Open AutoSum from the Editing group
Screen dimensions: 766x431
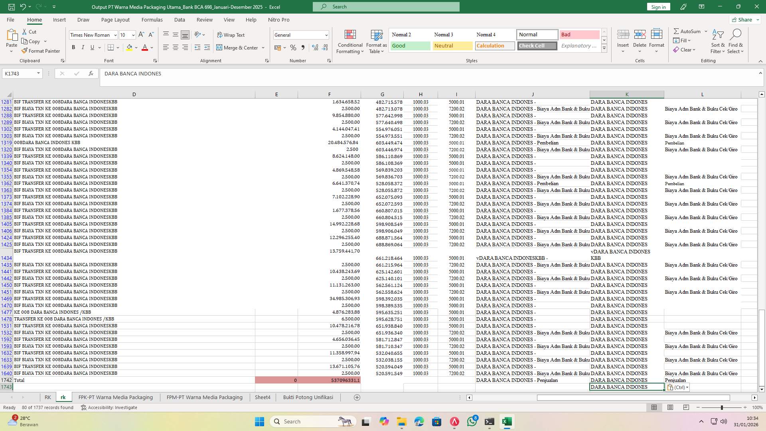click(x=688, y=31)
